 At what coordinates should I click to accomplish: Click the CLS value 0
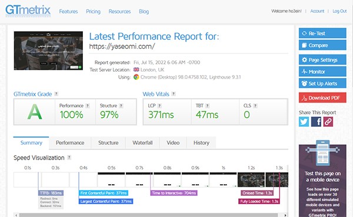[x=247, y=115]
